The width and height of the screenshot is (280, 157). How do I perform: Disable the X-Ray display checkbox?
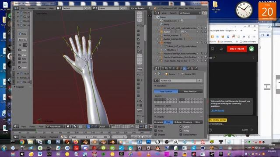181,130
